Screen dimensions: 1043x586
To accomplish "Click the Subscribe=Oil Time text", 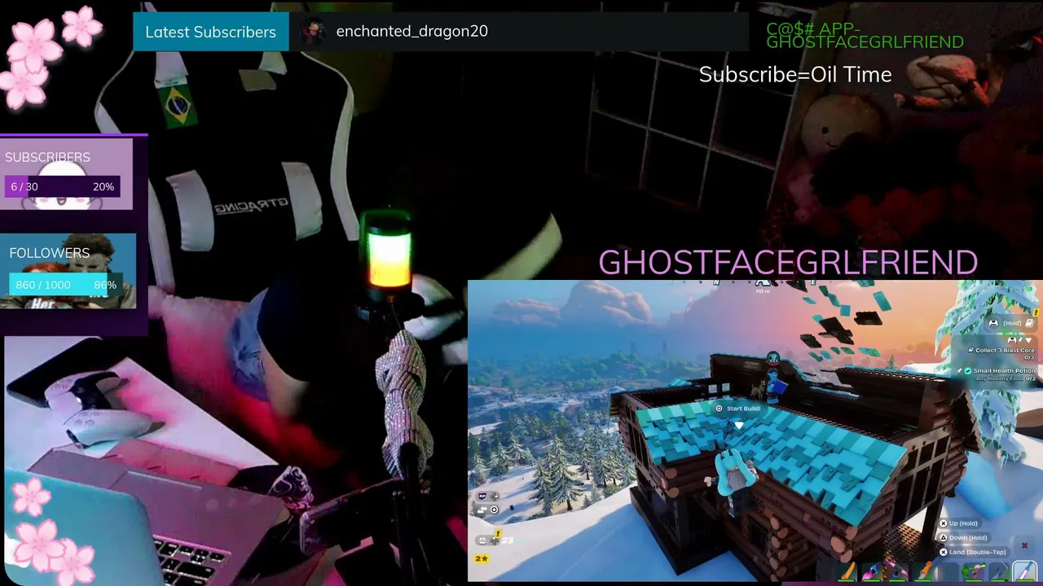I will click(795, 74).
